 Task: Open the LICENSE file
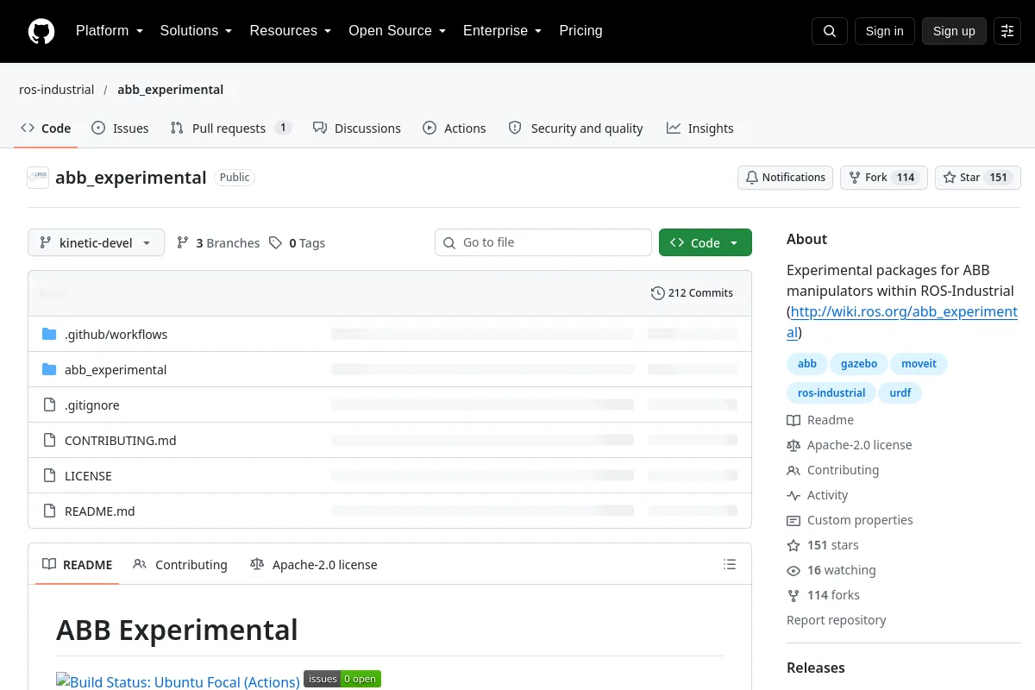pos(88,476)
